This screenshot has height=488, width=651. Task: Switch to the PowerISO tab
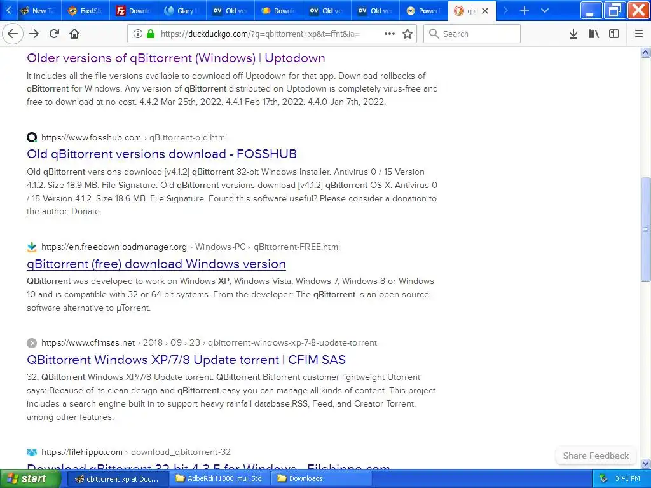(424, 11)
